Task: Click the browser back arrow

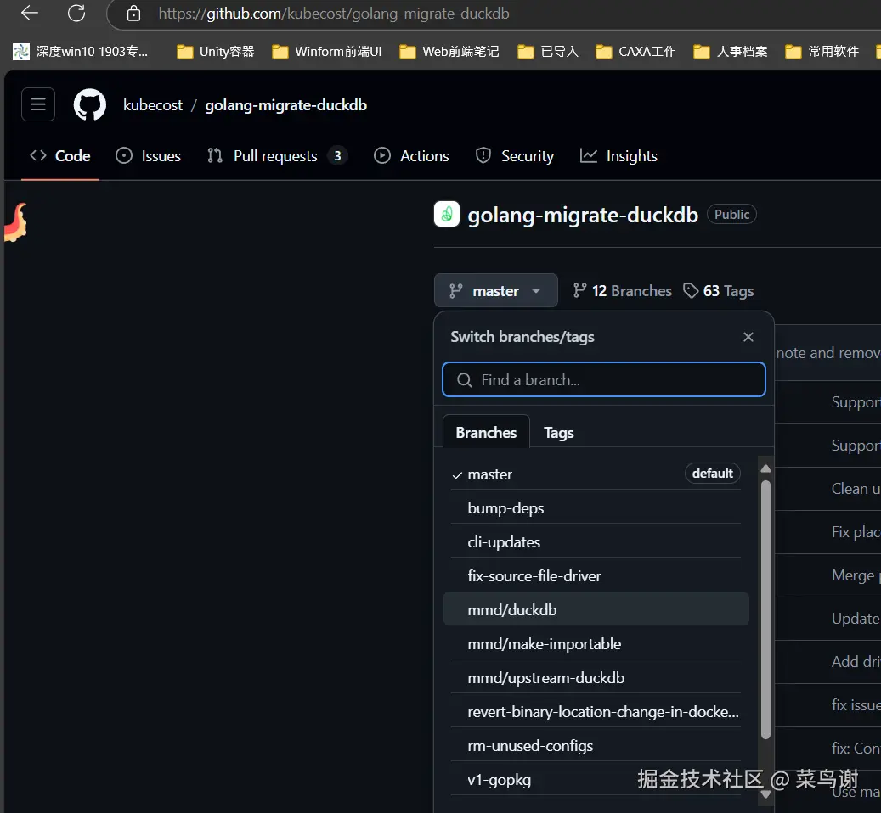Action: click(x=29, y=13)
